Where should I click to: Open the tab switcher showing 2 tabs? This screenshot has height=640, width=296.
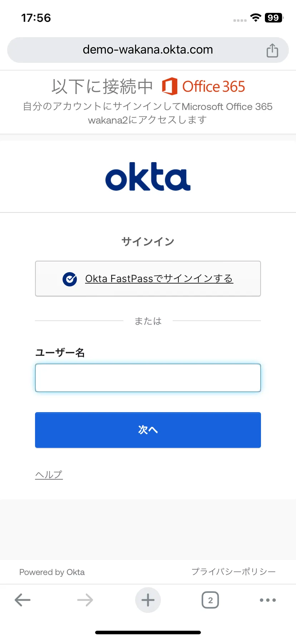click(x=210, y=600)
